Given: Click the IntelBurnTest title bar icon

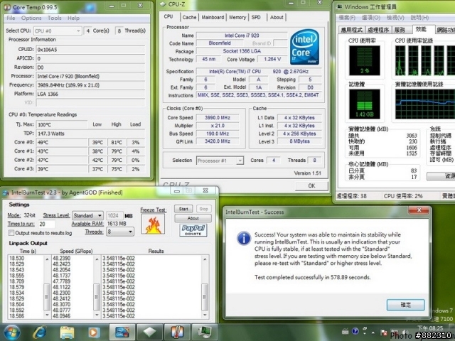Looking at the screenshot, I should [x=6, y=193].
